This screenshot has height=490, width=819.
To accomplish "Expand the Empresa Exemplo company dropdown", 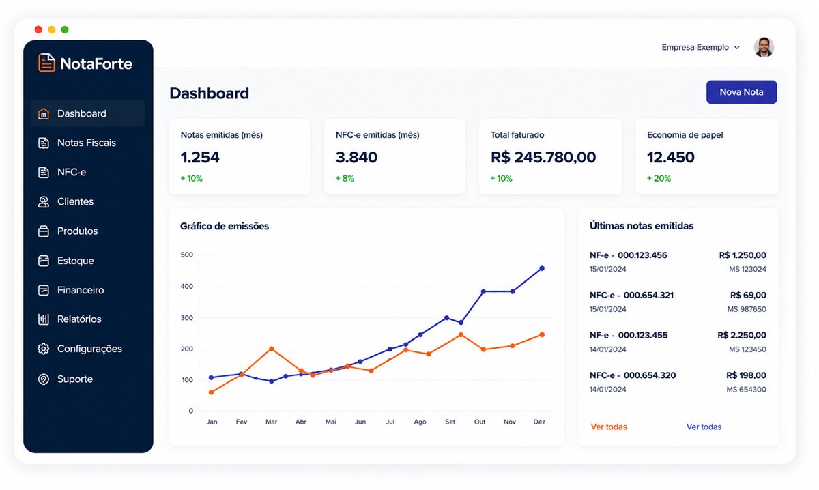I will (x=701, y=48).
